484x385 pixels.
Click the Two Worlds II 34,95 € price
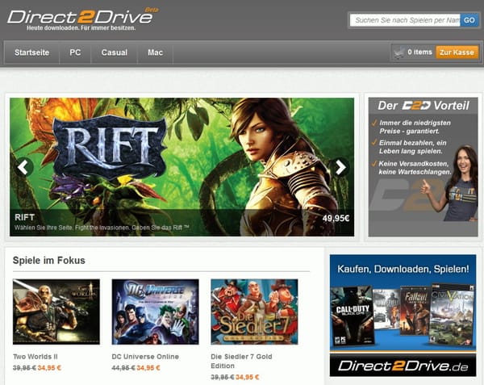[x=49, y=368]
